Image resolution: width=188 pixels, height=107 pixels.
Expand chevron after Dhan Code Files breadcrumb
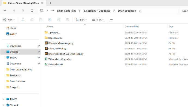[x=80, y=11]
